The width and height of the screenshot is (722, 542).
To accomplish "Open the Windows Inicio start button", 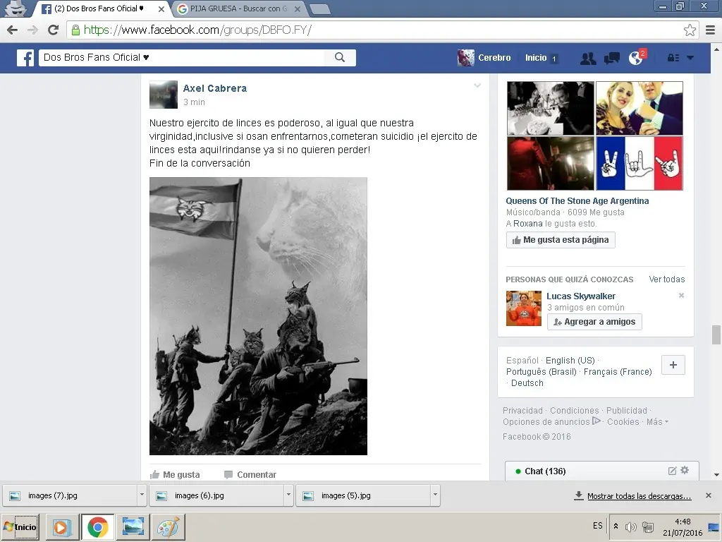I will click(x=20, y=526).
